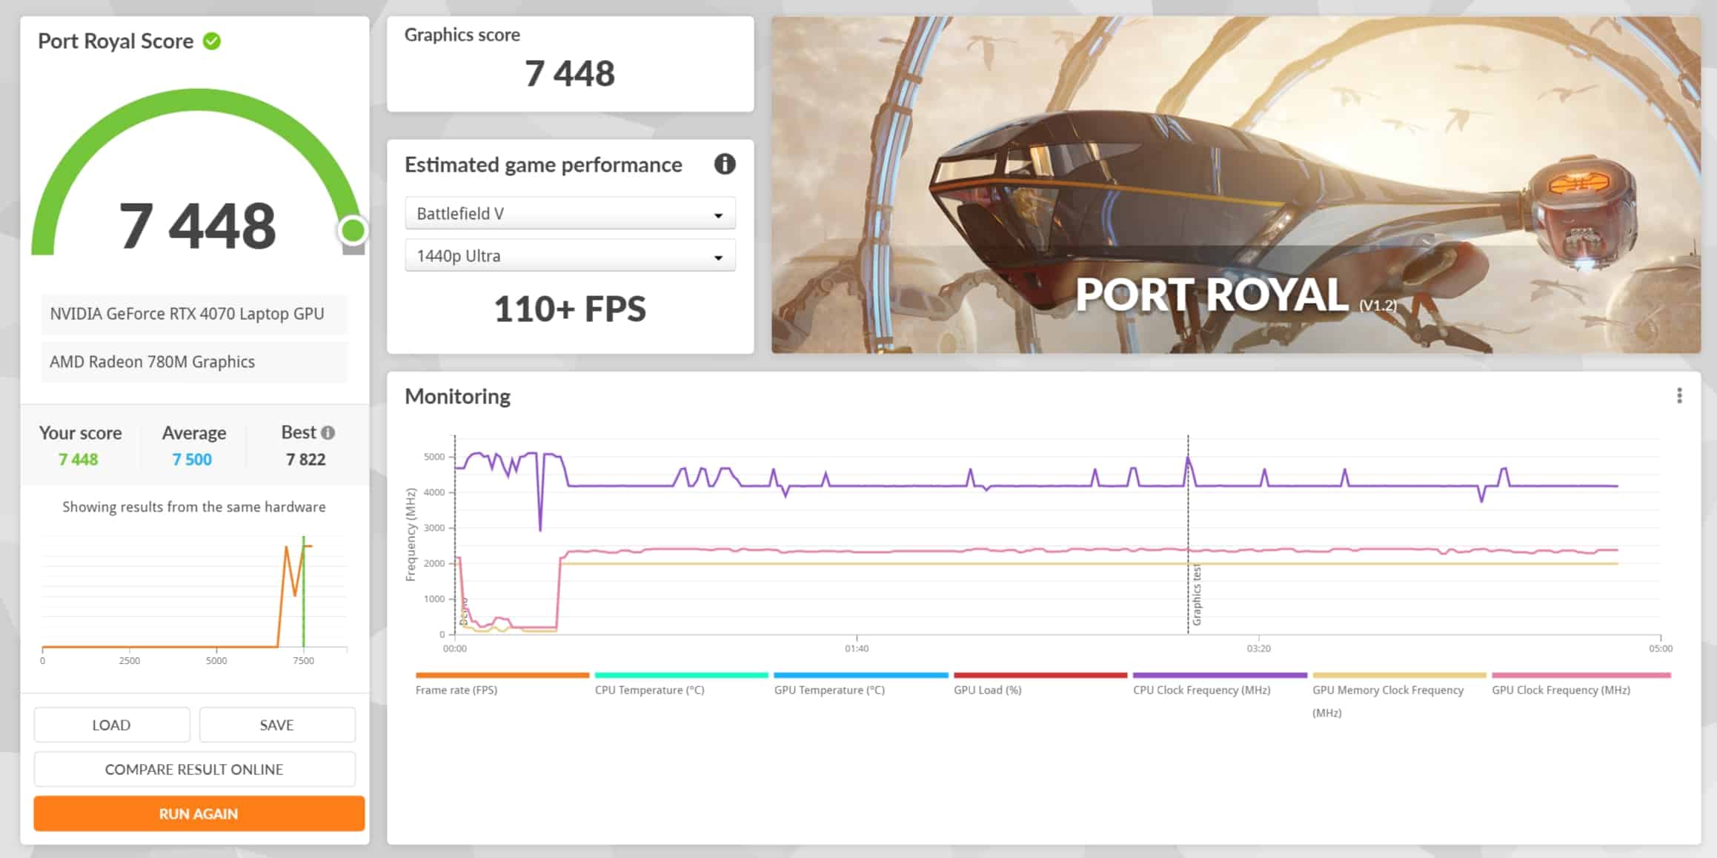Click the orange RUN AGAIN button

199,814
